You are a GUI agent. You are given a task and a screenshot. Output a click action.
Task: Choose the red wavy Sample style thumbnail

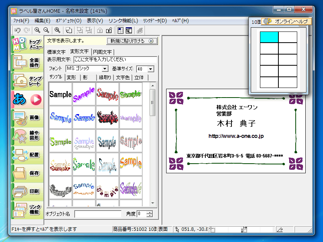[107, 94]
